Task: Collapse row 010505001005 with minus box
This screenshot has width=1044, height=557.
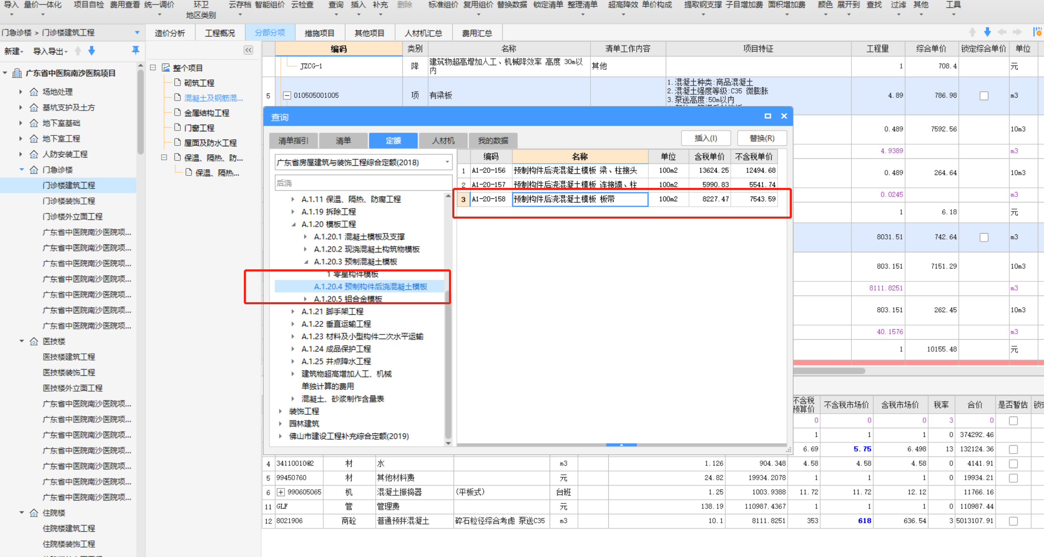Action: 287,96
